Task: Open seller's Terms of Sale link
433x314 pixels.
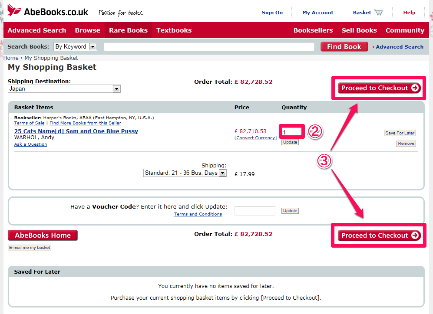Action: pyautogui.click(x=29, y=123)
